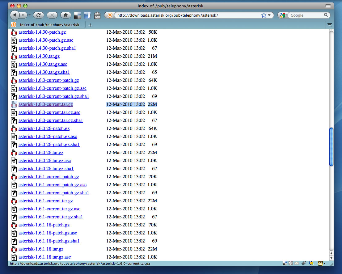342x274 pixels.
Task: Click the TAG toolbar icon
Action: click(x=97, y=15)
